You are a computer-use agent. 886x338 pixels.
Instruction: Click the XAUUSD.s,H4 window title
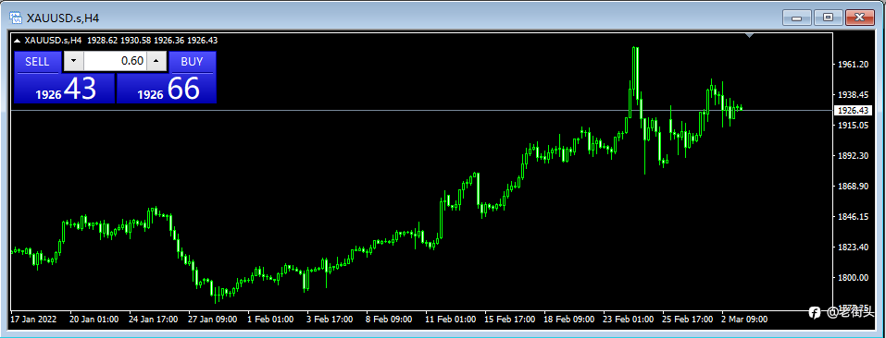click(x=63, y=18)
